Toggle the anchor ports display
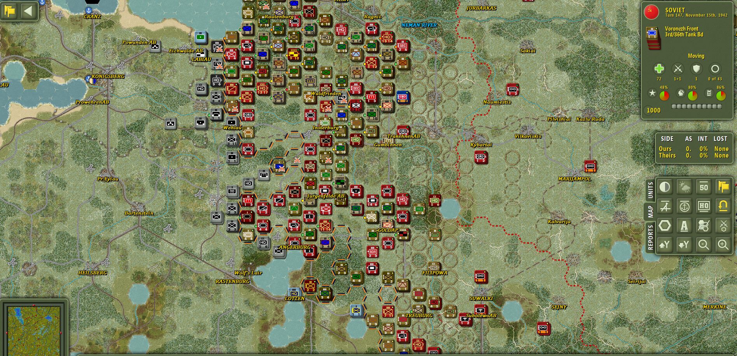The image size is (737, 356). click(684, 206)
